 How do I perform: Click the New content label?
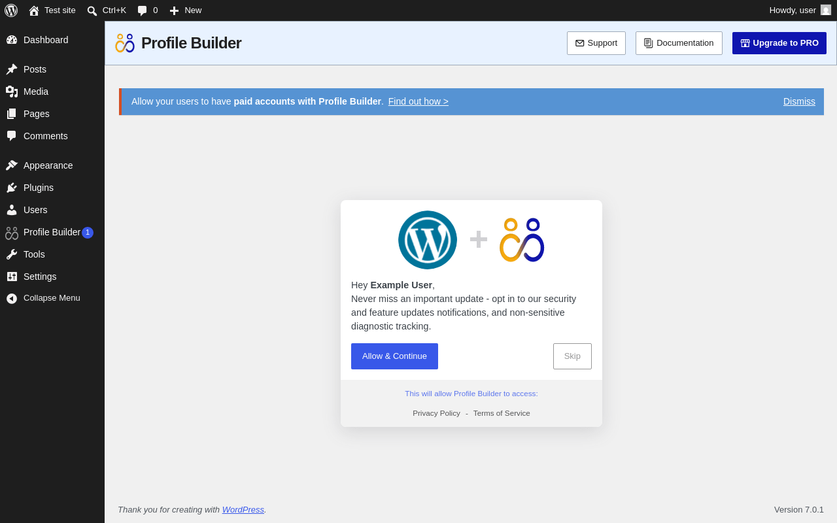[193, 10]
